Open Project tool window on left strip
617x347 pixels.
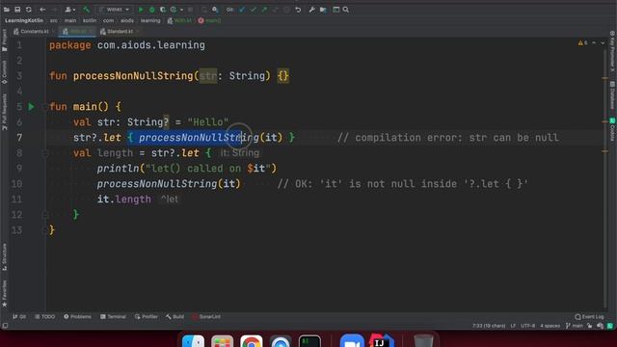click(4, 40)
